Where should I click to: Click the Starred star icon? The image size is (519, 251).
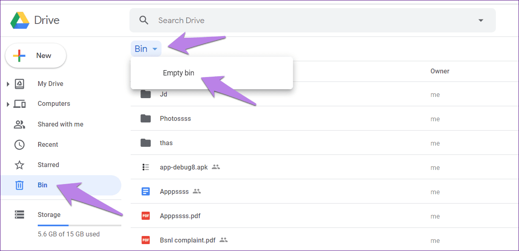coord(19,165)
